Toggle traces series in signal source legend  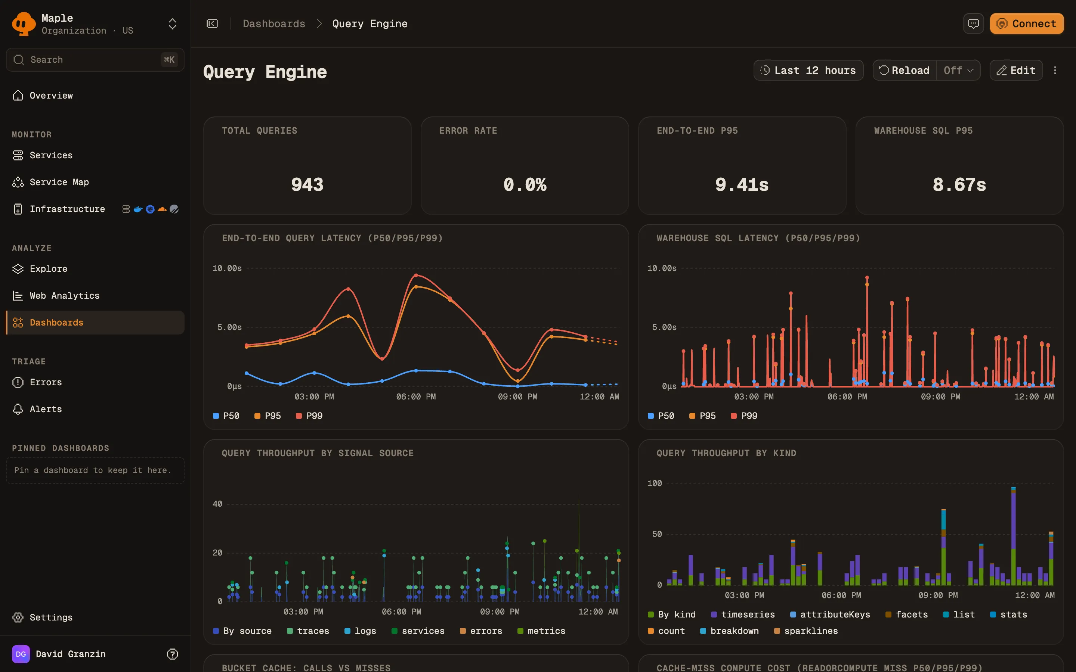point(308,631)
